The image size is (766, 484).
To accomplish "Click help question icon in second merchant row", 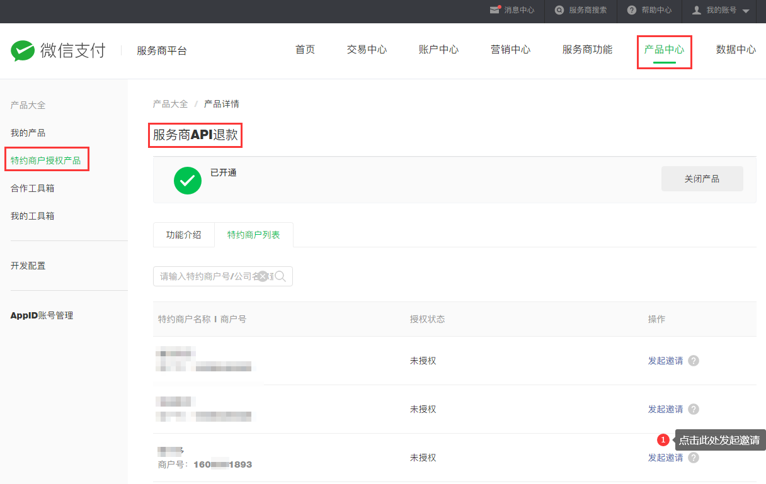I will pos(694,409).
